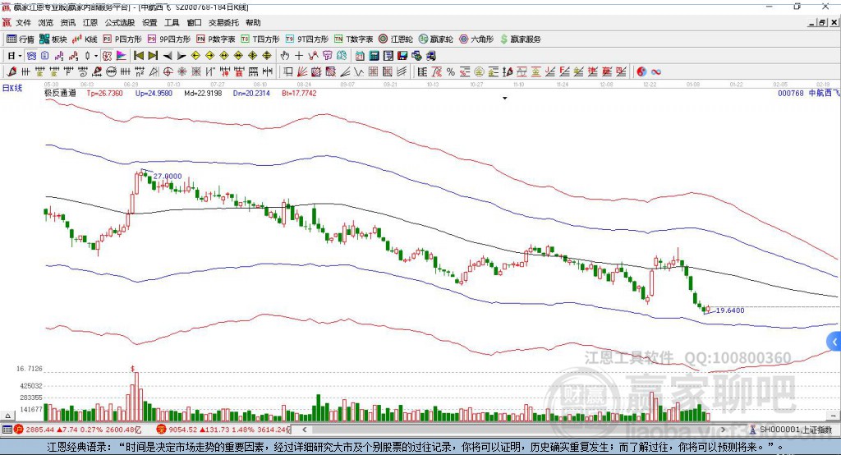
Task: Select the crosshair plus cursor tool
Action: 299,56
